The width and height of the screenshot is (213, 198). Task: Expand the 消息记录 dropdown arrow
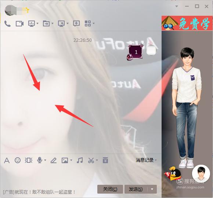tap(156, 160)
